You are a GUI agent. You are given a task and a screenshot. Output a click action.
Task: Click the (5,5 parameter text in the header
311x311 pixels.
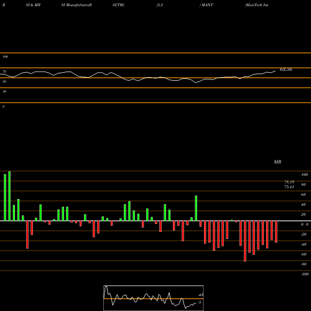tap(160, 5)
